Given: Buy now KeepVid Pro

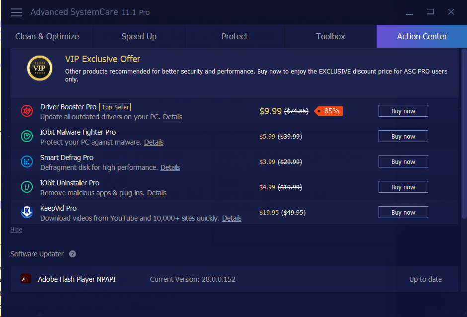Looking at the screenshot, I should (403, 212).
